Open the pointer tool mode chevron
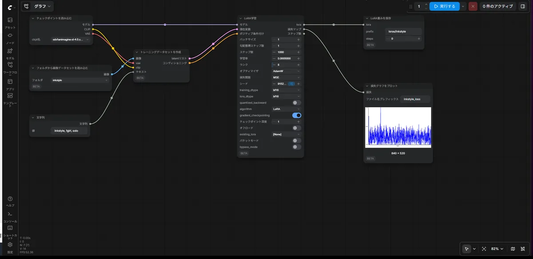 pos(474,249)
